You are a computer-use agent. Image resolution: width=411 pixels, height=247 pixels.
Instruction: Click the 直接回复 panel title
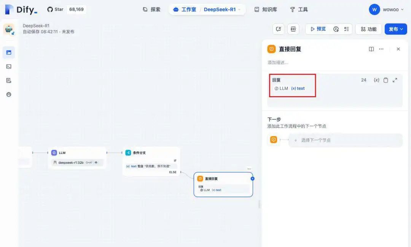pos(290,49)
